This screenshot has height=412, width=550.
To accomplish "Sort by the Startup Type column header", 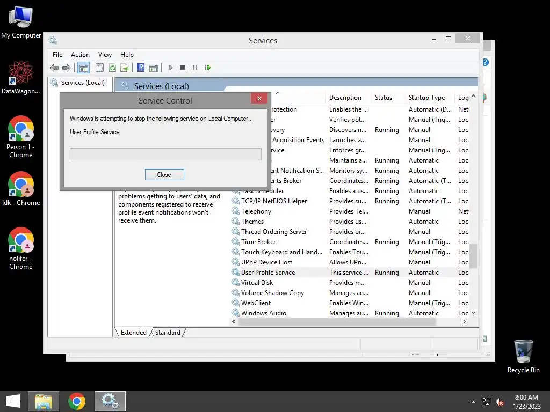I will pyautogui.click(x=430, y=98).
